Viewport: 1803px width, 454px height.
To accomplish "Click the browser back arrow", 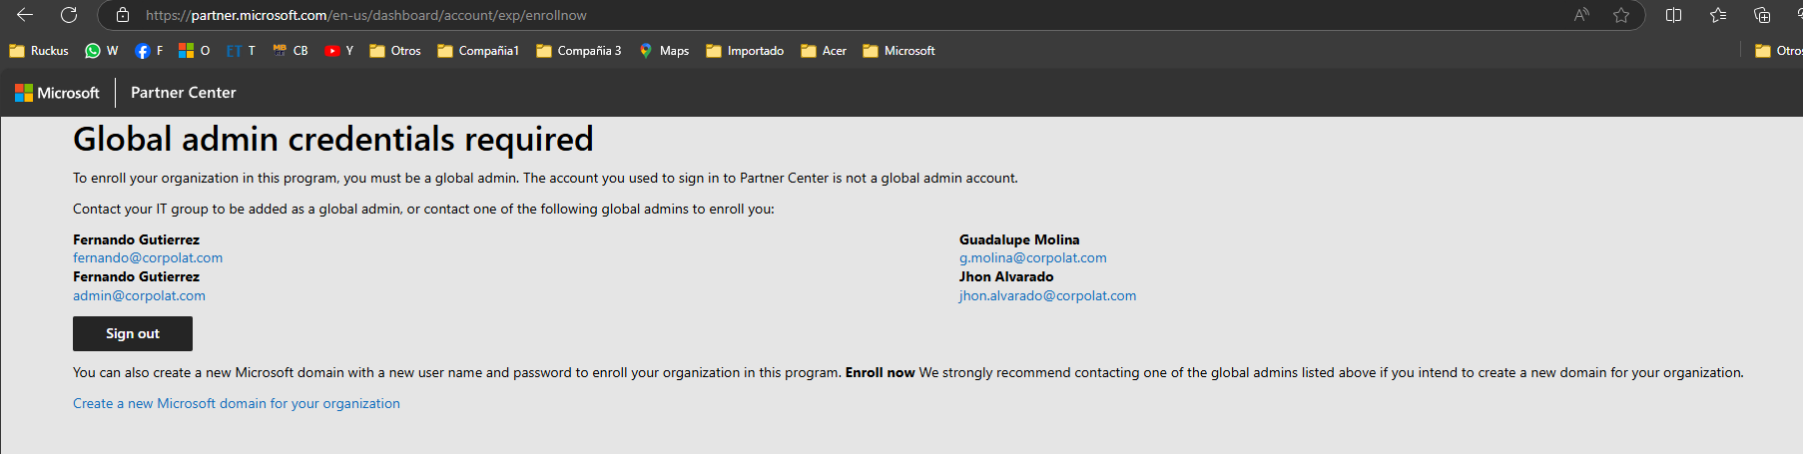I will pos(25,15).
